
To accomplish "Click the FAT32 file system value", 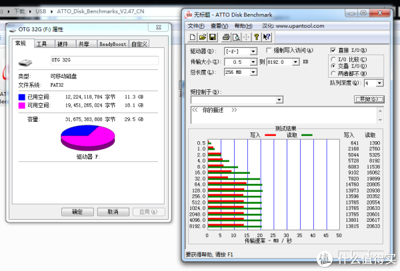I will (57, 85).
